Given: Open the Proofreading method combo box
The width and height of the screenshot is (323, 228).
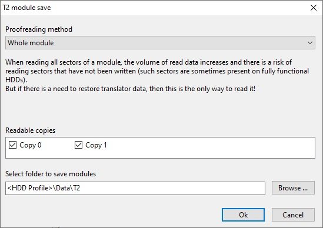Looking at the screenshot, I should point(160,43).
